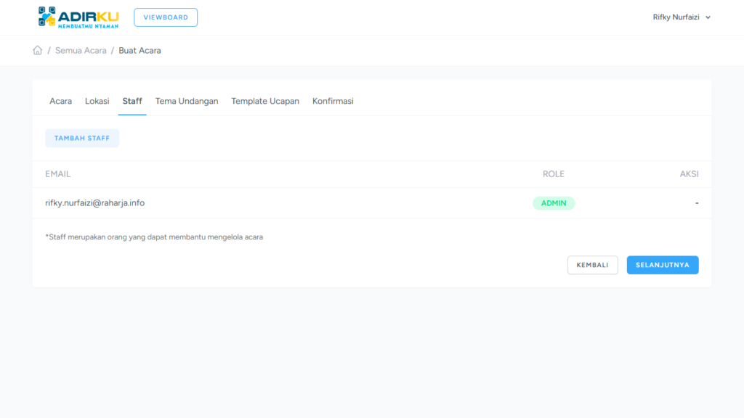Switch to the Acara tab
744x418 pixels.
pyautogui.click(x=60, y=102)
